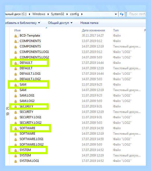Screen dimensions: 151x171
Task: Open the 'Добавить в библиотеку' dropdown
Action: pyautogui.click(x=23, y=23)
